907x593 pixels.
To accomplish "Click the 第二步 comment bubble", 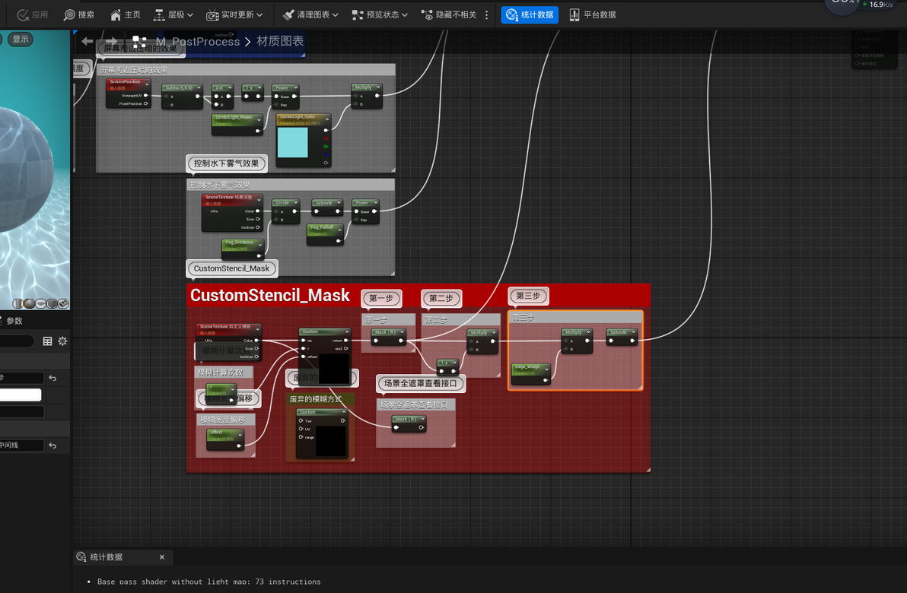I will (x=441, y=298).
